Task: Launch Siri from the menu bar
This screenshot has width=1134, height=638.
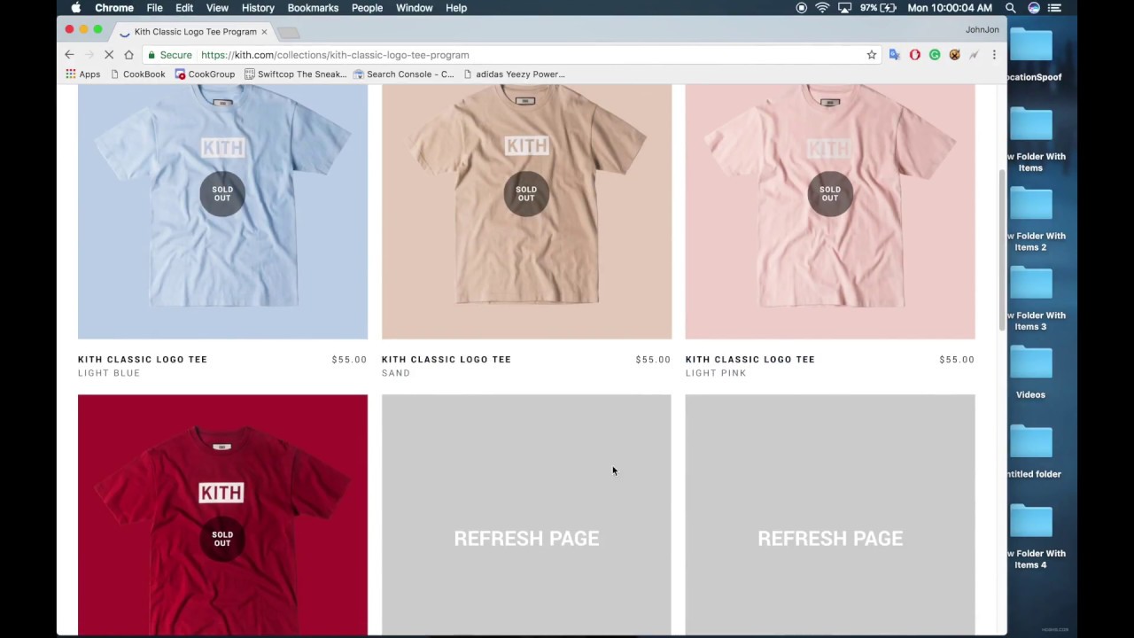Action: click(1034, 8)
